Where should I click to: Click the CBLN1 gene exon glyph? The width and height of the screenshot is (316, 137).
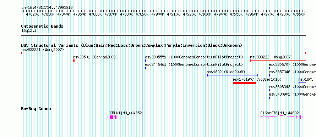coord(112,117)
